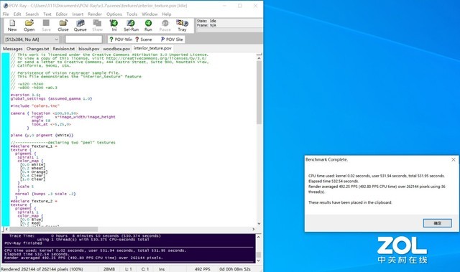460x272 pixels.
Task: Open POV-Win help link
Action: [x=121, y=39]
